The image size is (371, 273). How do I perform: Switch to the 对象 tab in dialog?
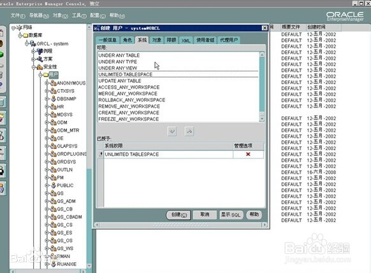157,40
